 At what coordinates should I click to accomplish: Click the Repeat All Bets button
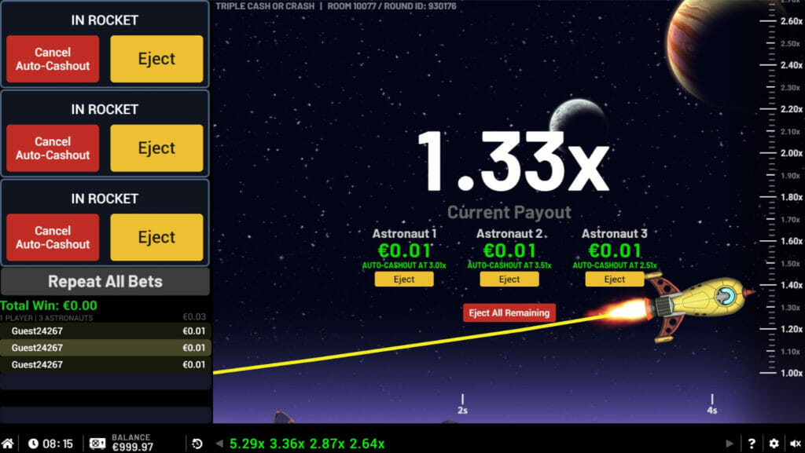(105, 281)
